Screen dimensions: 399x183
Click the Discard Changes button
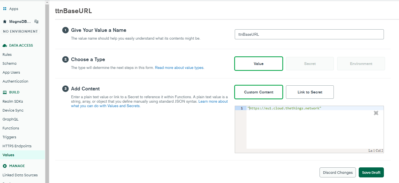point(337,172)
